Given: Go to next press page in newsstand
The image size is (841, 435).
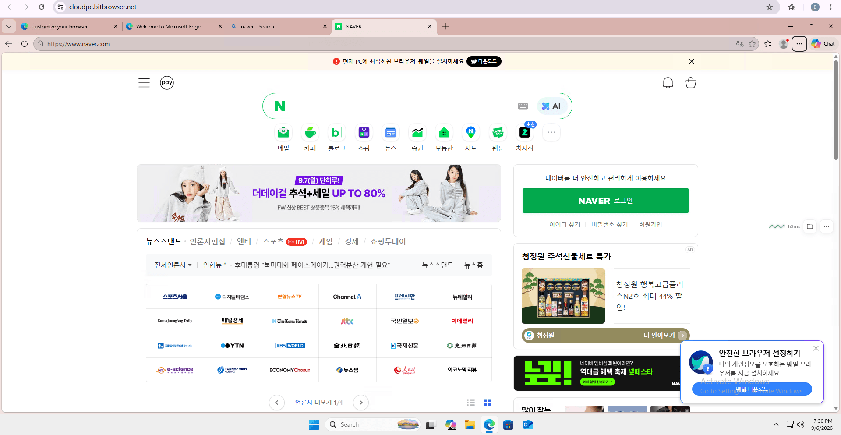Looking at the screenshot, I should click(361, 403).
